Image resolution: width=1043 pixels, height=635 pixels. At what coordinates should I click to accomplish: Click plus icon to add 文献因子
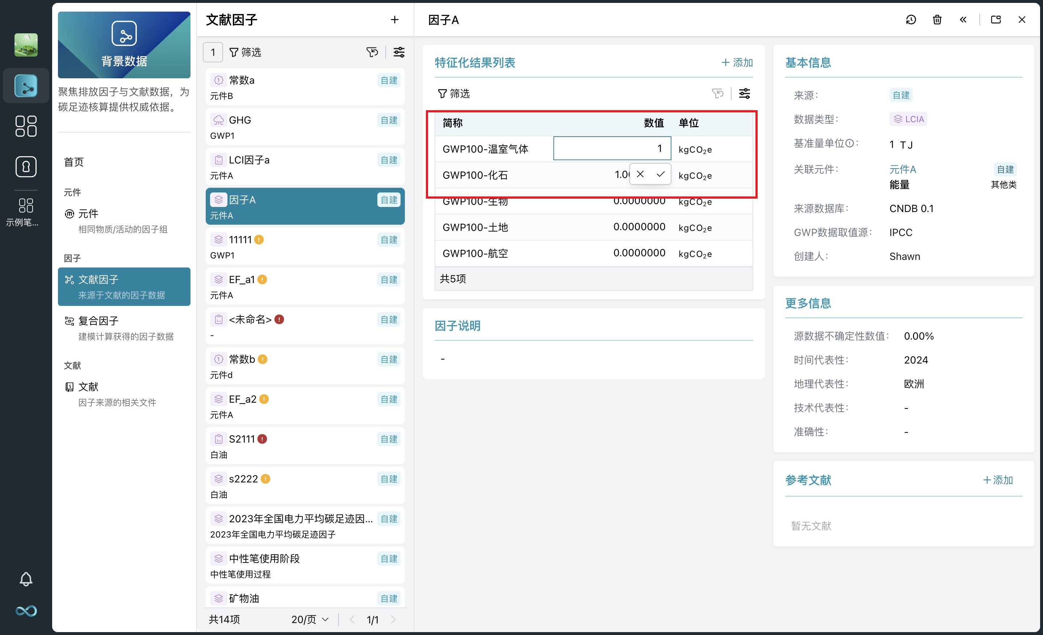(394, 20)
